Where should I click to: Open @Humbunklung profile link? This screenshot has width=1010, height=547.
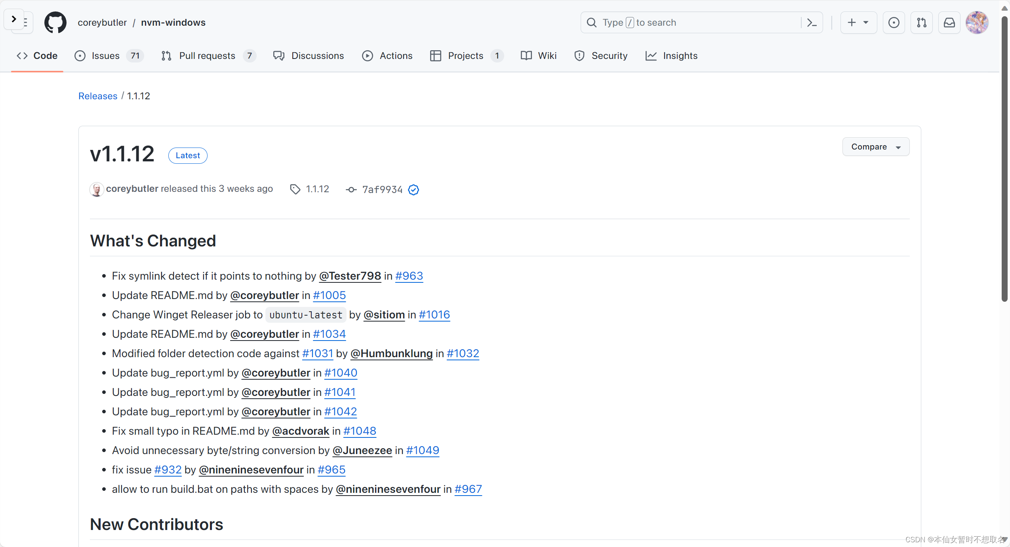392,354
